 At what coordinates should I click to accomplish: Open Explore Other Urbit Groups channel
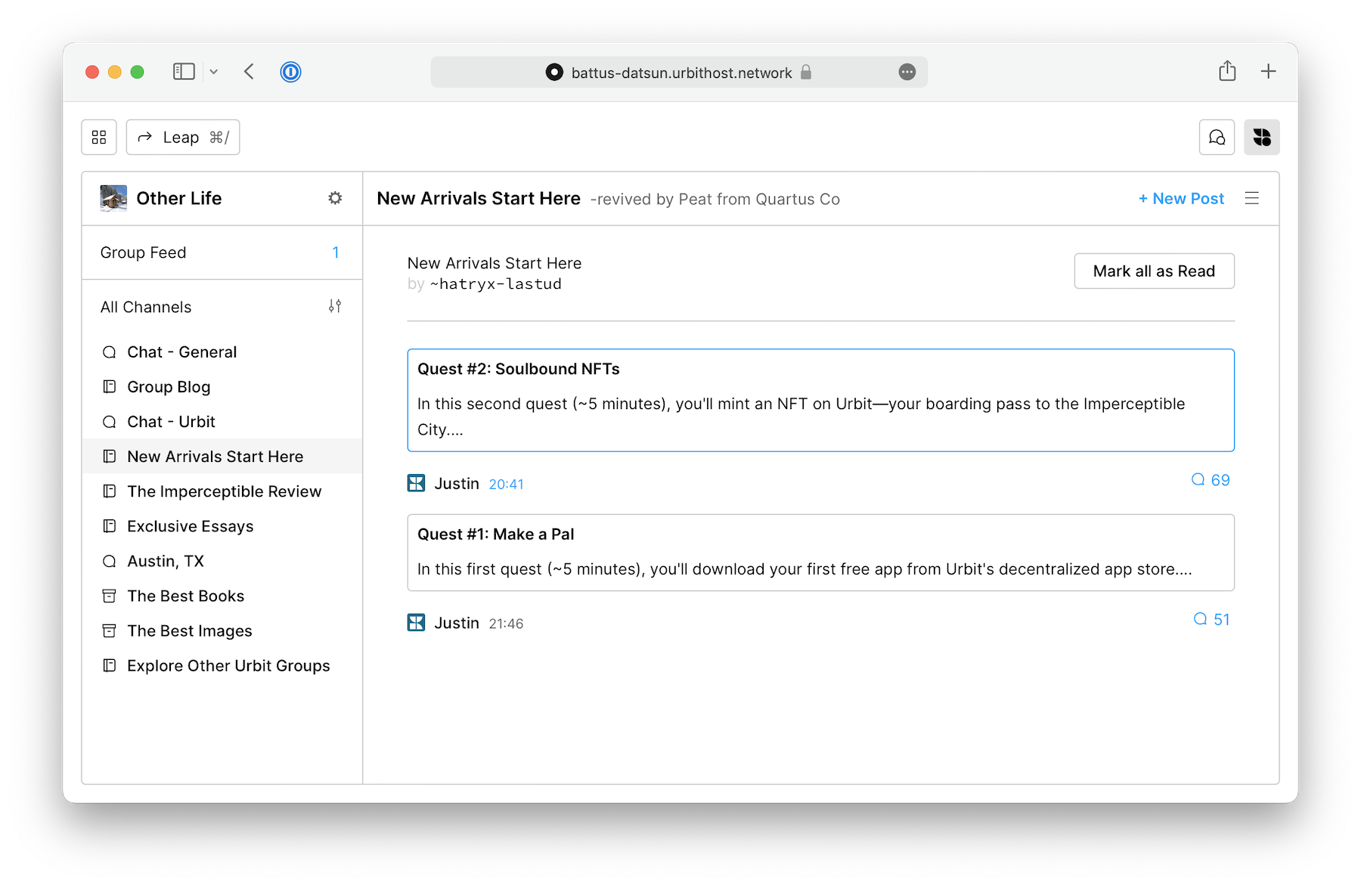point(222,665)
